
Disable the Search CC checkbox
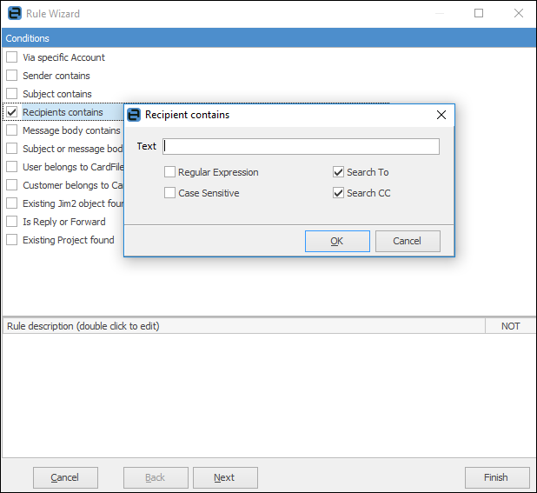339,193
